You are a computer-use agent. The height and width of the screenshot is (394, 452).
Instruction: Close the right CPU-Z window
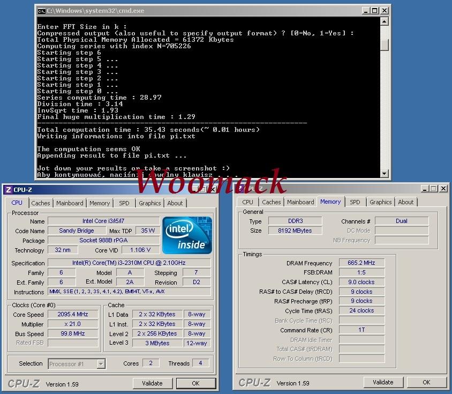[x=443, y=189]
